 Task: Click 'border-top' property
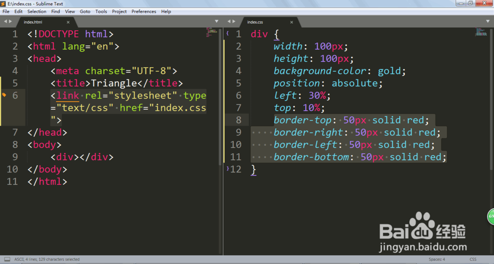coord(302,120)
